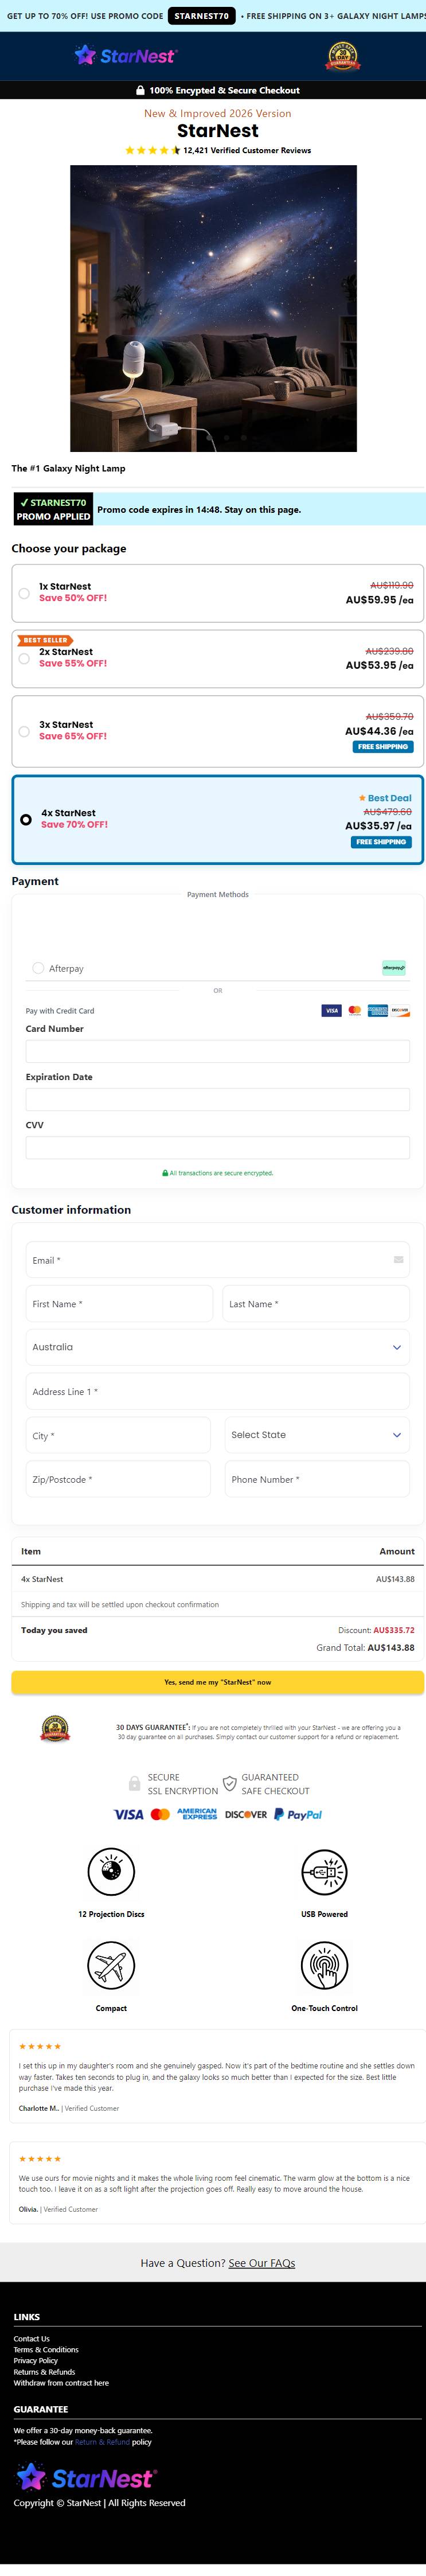This screenshot has height=2576, width=426.
Task: Click the large Mastercard logo below SSL badges
Action: coord(160,1814)
